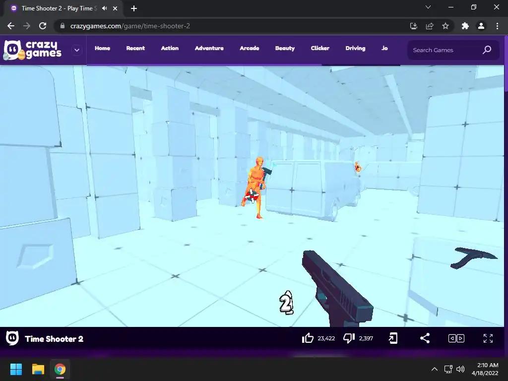Show hidden system tray icons

435,369
